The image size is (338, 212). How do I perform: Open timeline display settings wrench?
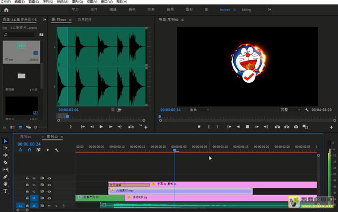56,150
